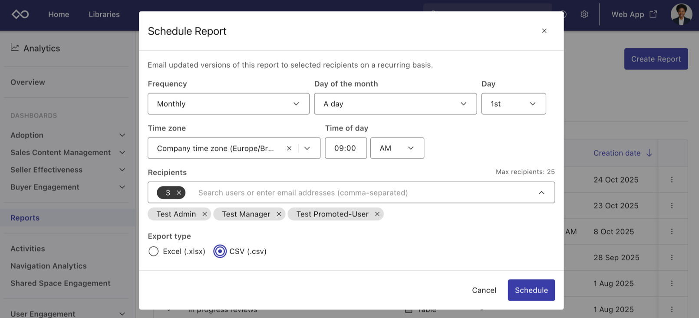Clear the company time zone selection
This screenshot has height=318, width=699.
coord(289,148)
